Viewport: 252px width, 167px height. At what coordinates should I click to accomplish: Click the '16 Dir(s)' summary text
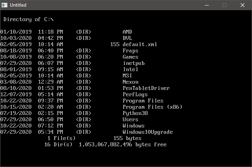(x=58, y=144)
